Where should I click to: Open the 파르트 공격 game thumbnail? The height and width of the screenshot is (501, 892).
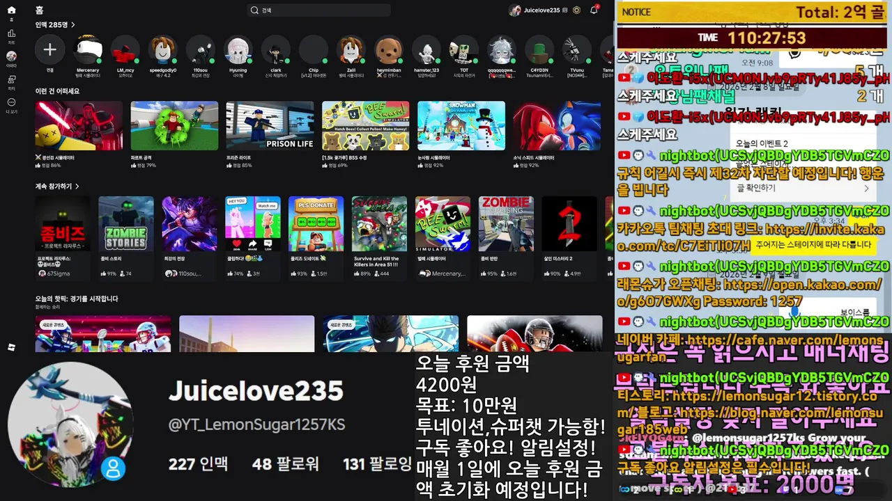point(174,126)
